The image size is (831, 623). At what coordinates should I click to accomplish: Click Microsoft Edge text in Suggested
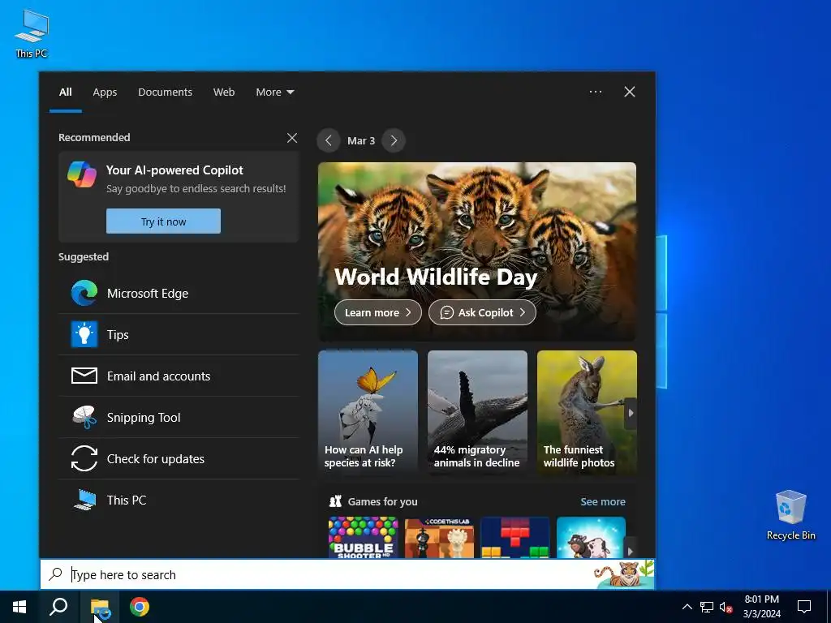tap(148, 294)
